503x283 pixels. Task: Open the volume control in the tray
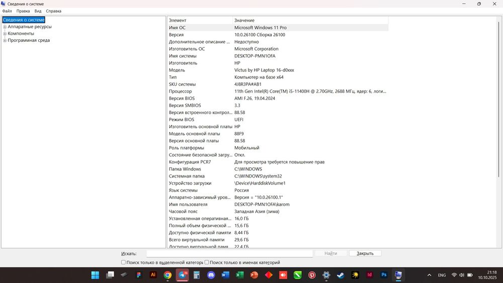coord(462,275)
